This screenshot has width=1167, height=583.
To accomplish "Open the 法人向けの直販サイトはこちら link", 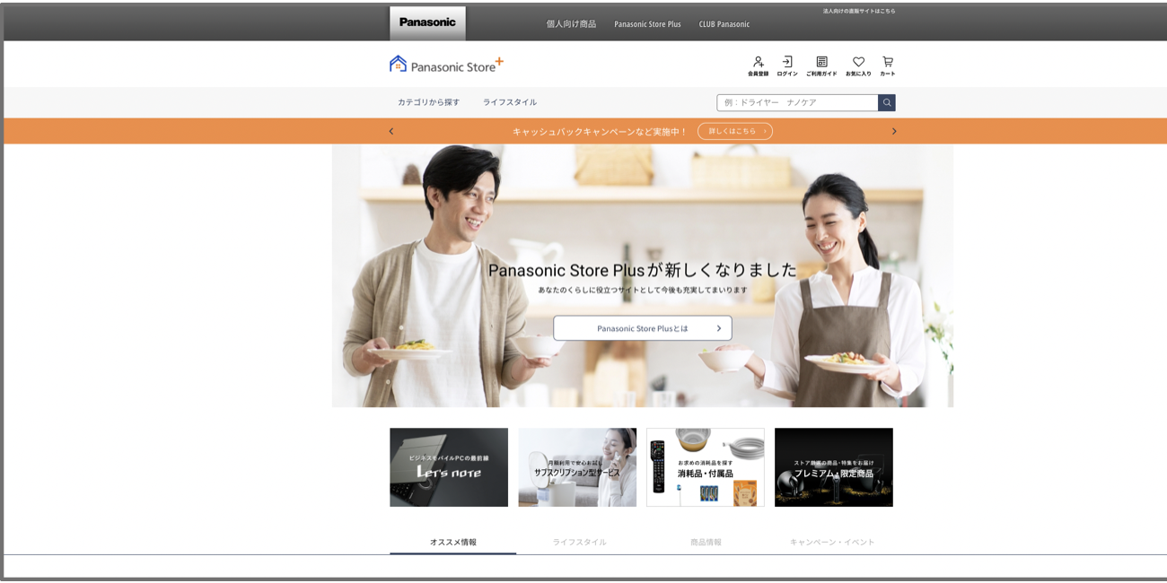I will pyautogui.click(x=859, y=11).
